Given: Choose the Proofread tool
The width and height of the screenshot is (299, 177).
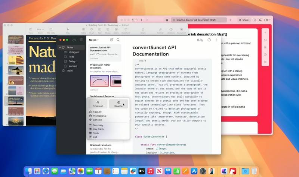Looking at the screenshot, I should coord(98,104).
